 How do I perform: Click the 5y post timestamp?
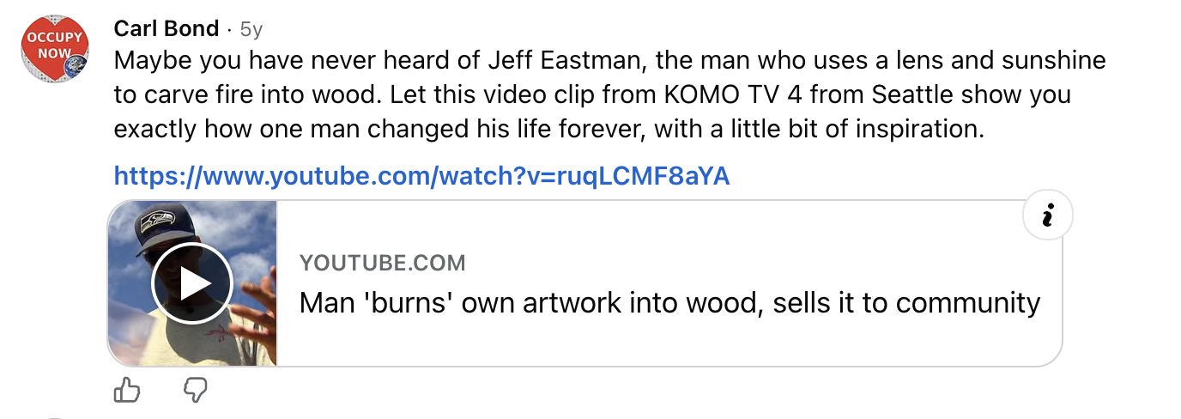point(251,29)
